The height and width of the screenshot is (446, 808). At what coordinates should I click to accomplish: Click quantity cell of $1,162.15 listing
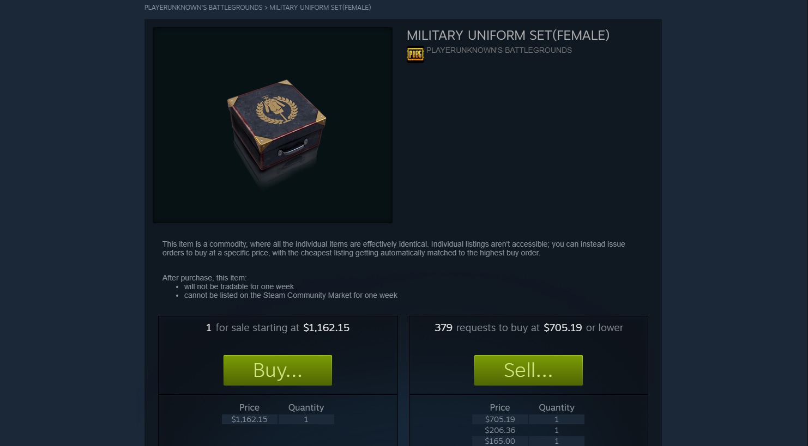306,419
